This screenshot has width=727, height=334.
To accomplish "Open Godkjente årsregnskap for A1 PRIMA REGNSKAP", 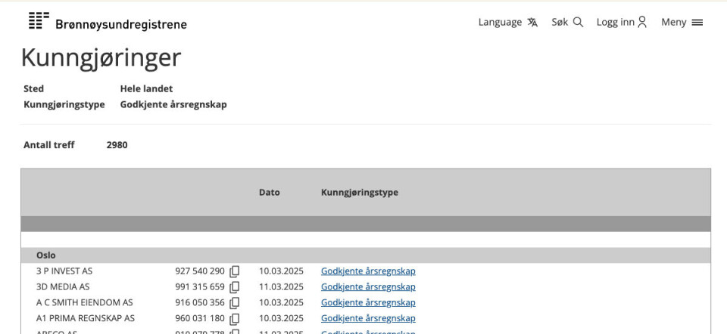I will (x=368, y=319).
